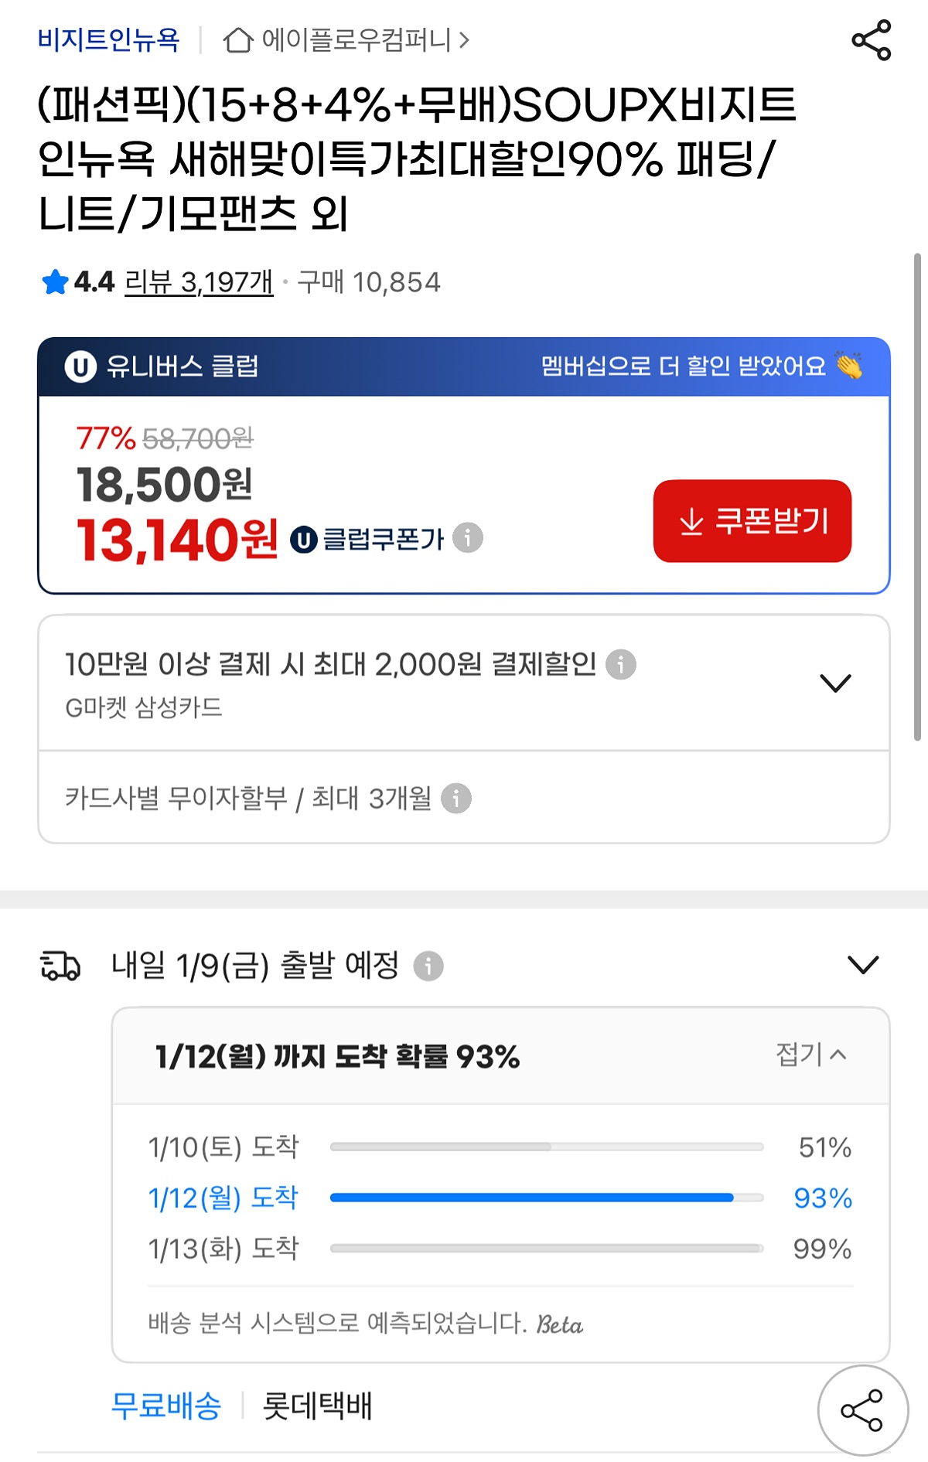
Task: Open the 비지트인뉴욕 brand link
Action: pyautogui.click(x=108, y=39)
